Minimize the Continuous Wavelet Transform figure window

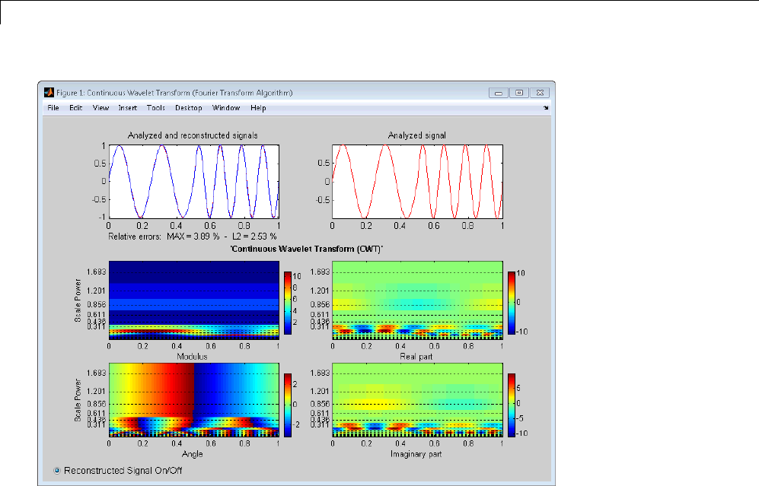pos(499,93)
